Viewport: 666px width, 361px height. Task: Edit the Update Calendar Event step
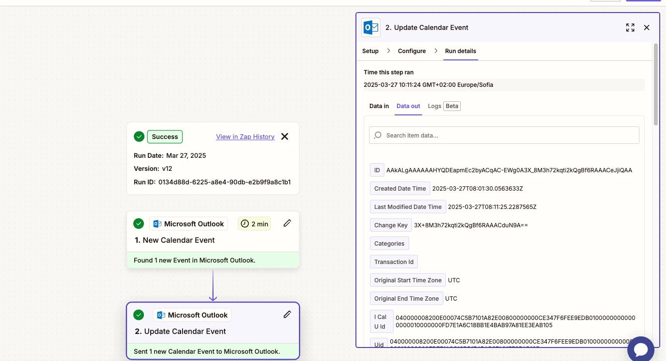287,314
